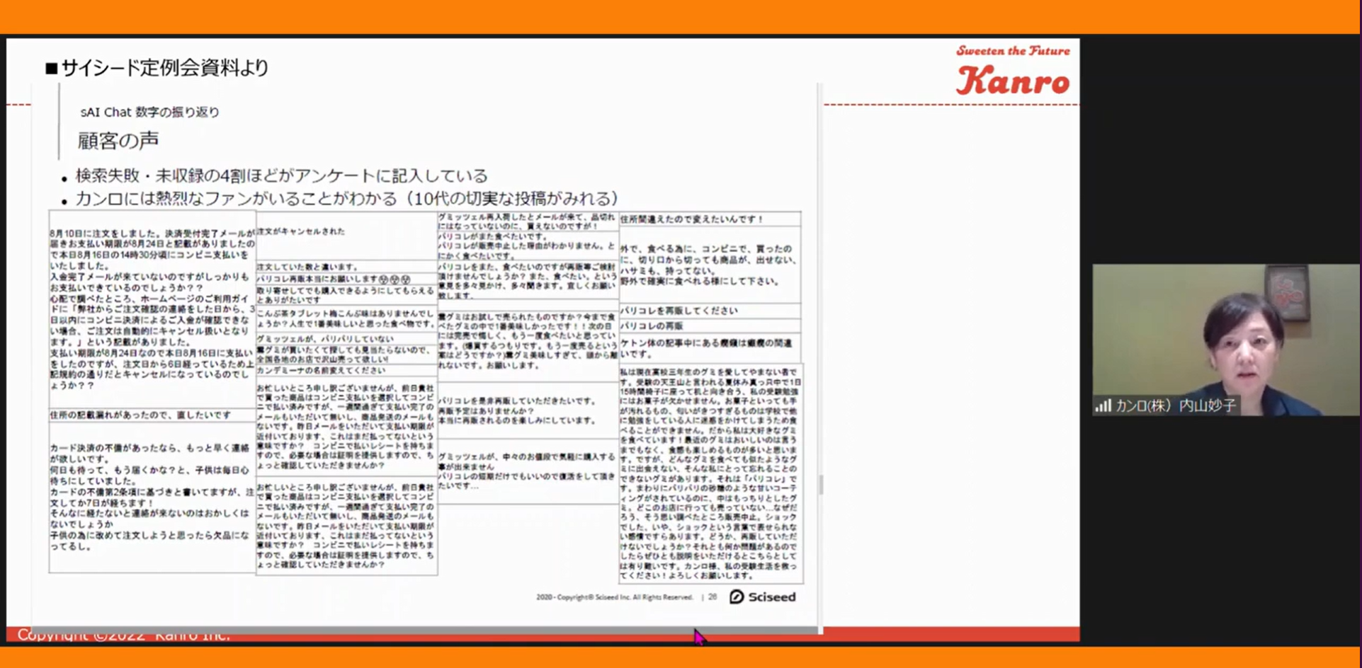
Task: Click the Sweeten the Future tagline
Action: [x=1013, y=51]
